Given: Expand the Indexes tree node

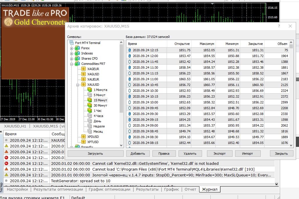Looking at the screenshot, I should point(71,54).
